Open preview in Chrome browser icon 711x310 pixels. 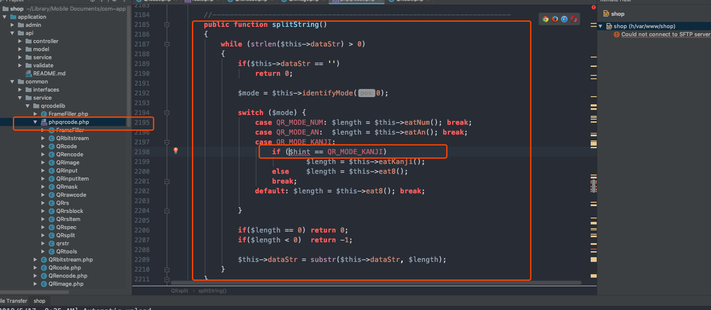pos(546,19)
